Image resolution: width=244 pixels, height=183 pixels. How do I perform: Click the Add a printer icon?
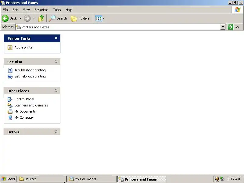(x=10, y=48)
